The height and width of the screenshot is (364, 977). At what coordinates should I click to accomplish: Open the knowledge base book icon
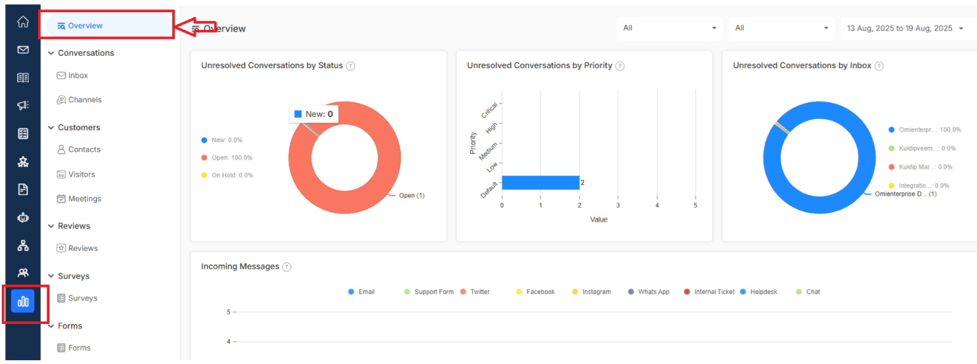click(x=23, y=78)
